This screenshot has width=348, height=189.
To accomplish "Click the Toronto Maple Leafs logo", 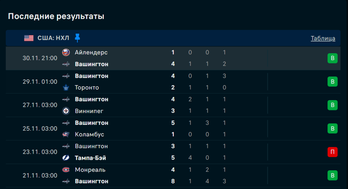I will [x=66, y=88].
